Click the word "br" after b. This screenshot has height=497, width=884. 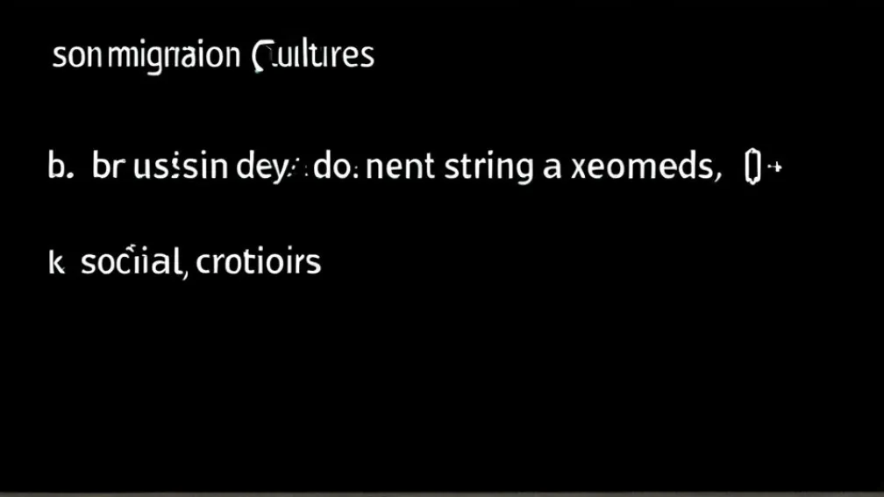click(x=104, y=166)
